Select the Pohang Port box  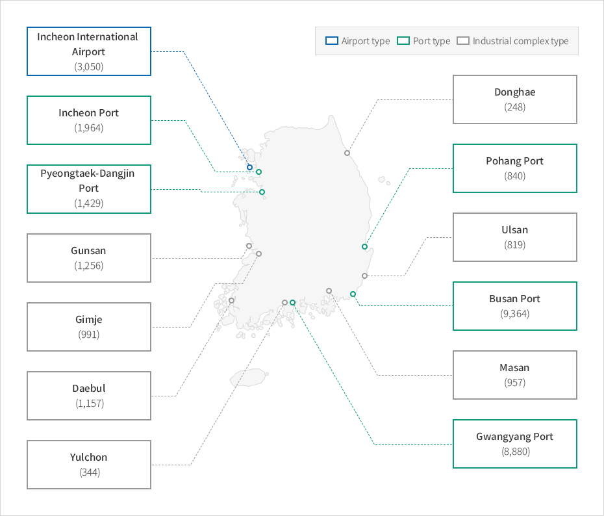515,168
